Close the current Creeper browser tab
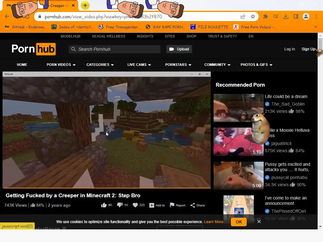Screen dimensions: 323x242 [x=73, y=6]
